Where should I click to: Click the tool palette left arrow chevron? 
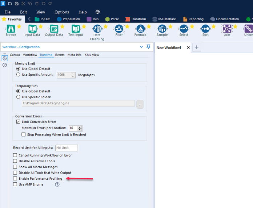(29, 19)
